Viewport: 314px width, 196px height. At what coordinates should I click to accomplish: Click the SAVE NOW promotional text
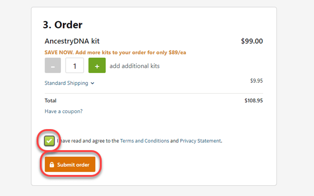tap(115, 52)
